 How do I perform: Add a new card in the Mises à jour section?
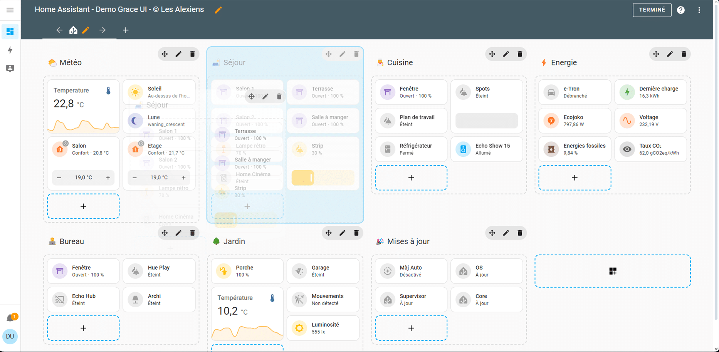coord(411,328)
